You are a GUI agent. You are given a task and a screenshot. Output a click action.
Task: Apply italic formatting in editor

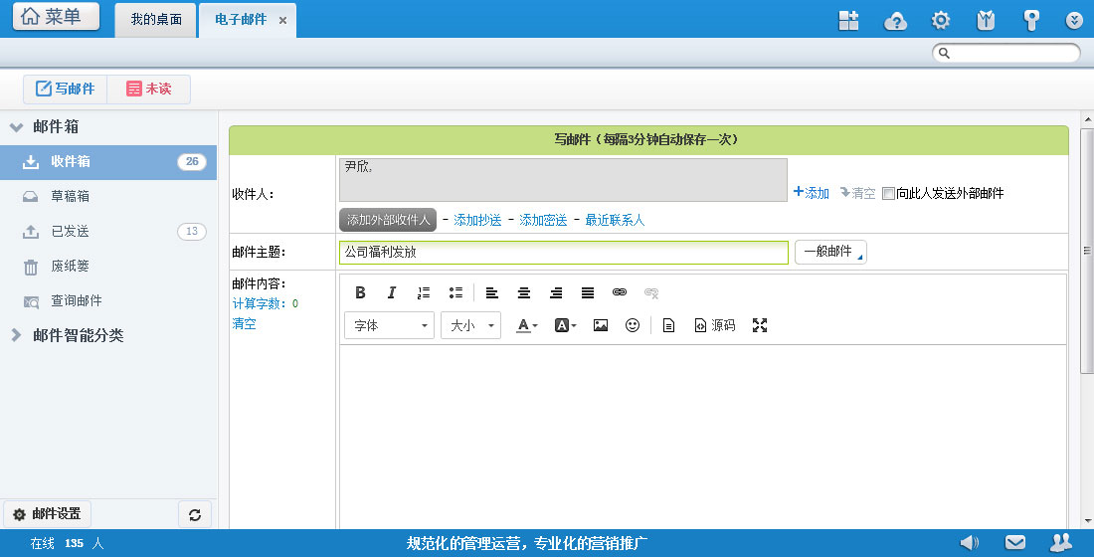coord(392,292)
